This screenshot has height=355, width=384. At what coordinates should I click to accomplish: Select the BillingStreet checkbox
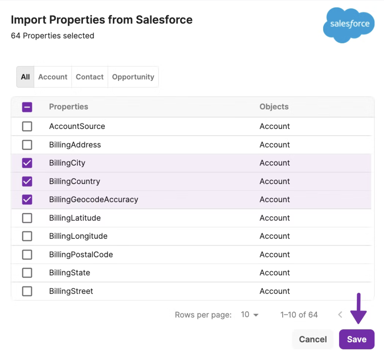(27, 291)
